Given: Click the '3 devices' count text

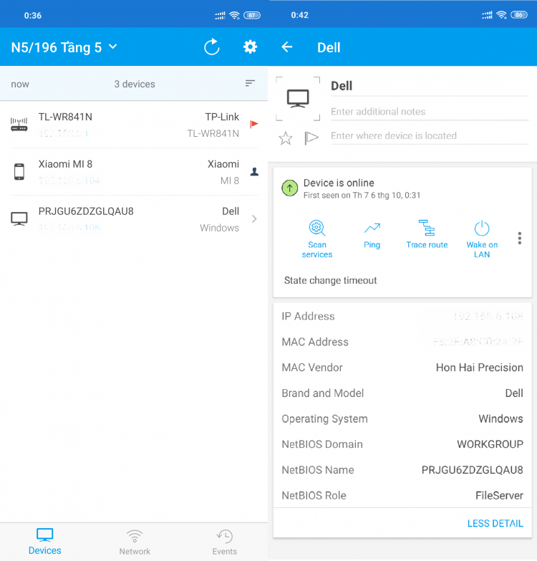Looking at the screenshot, I should pyautogui.click(x=135, y=84).
